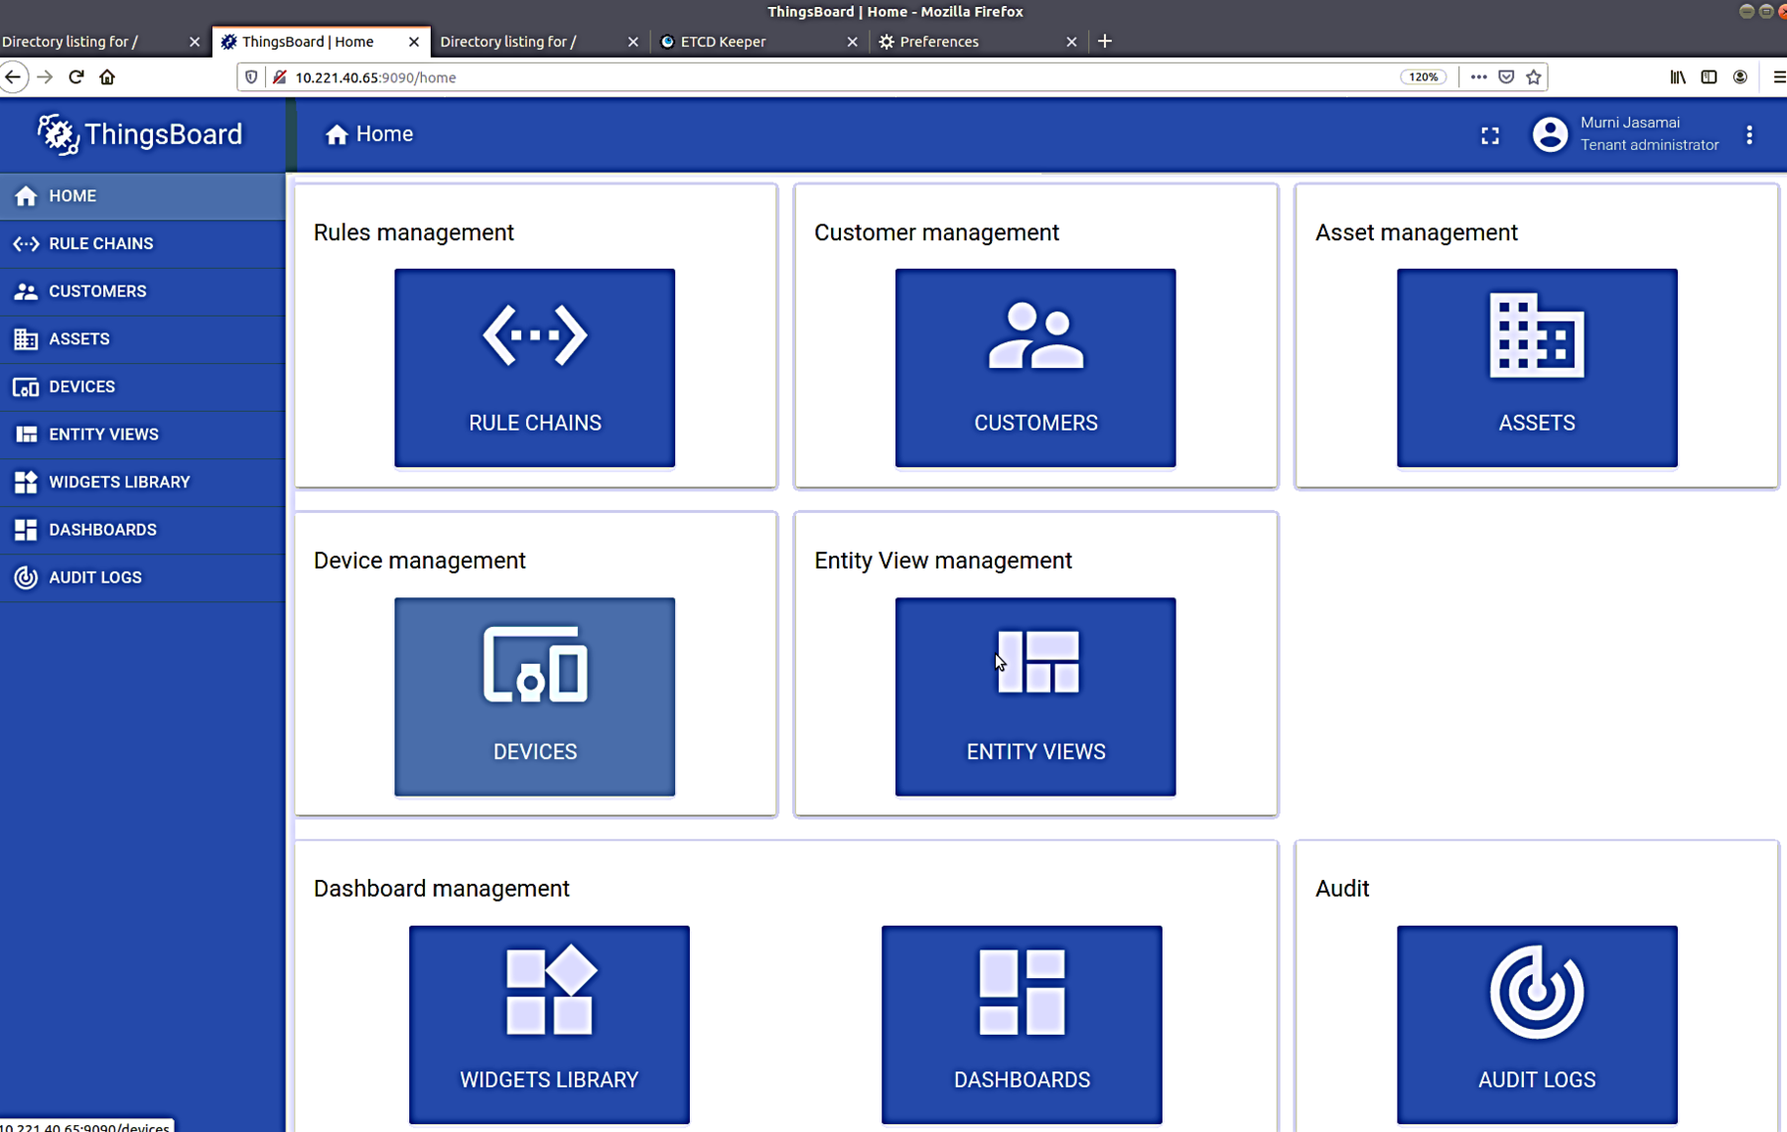Toggle fullscreen mode in ThingsBoard header
1787x1132 pixels.
[1489, 135]
